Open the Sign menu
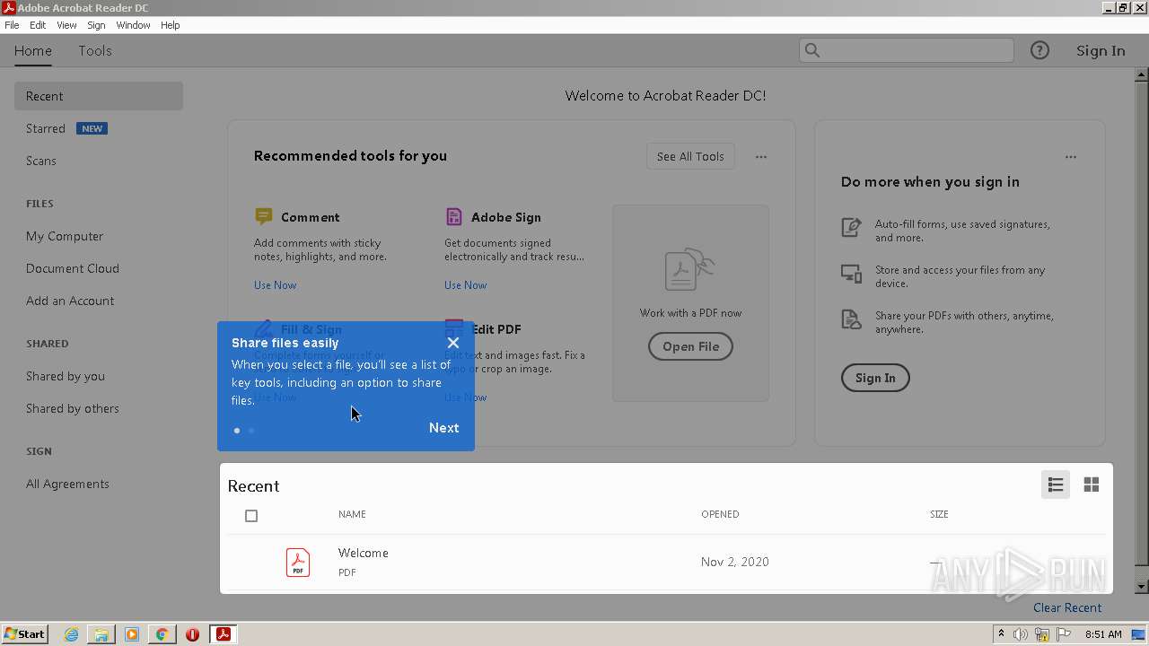This screenshot has width=1149, height=646. click(96, 25)
